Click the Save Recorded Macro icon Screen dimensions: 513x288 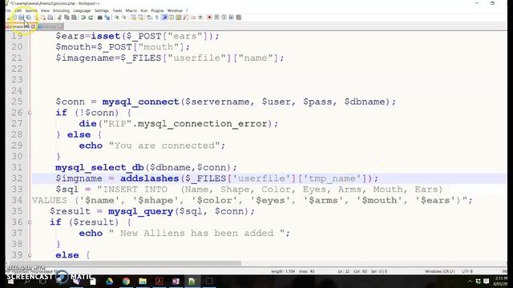(x=239, y=18)
